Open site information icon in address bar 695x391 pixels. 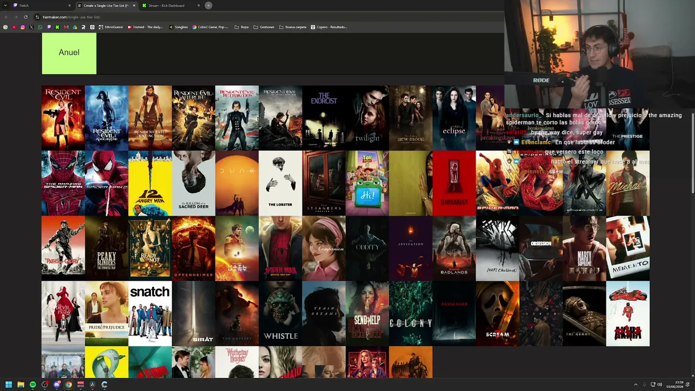coord(37,17)
